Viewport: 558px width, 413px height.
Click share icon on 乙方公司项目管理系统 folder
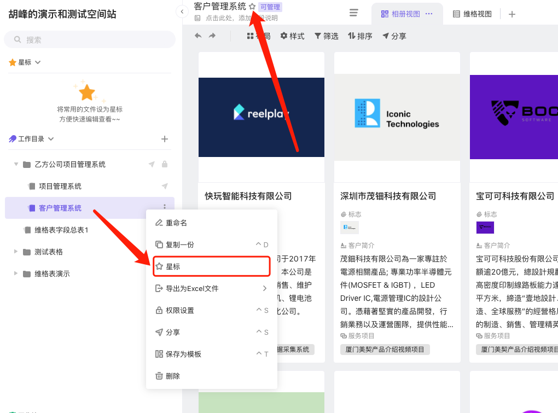152,164
